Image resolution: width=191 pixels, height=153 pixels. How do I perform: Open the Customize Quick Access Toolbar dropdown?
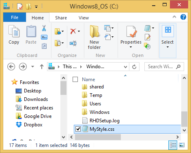36,6
